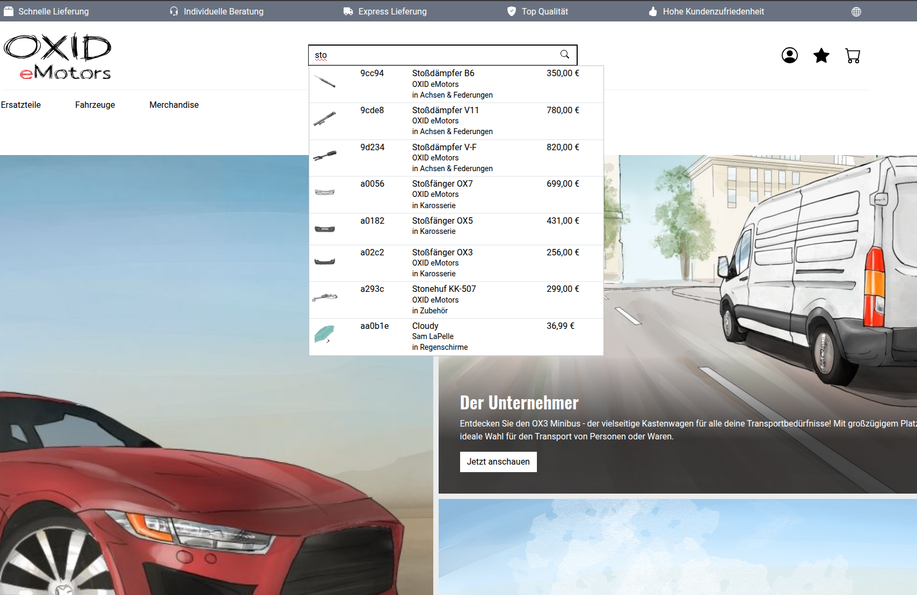Click the Top Qualität shield icon

[x=512, y=11]
